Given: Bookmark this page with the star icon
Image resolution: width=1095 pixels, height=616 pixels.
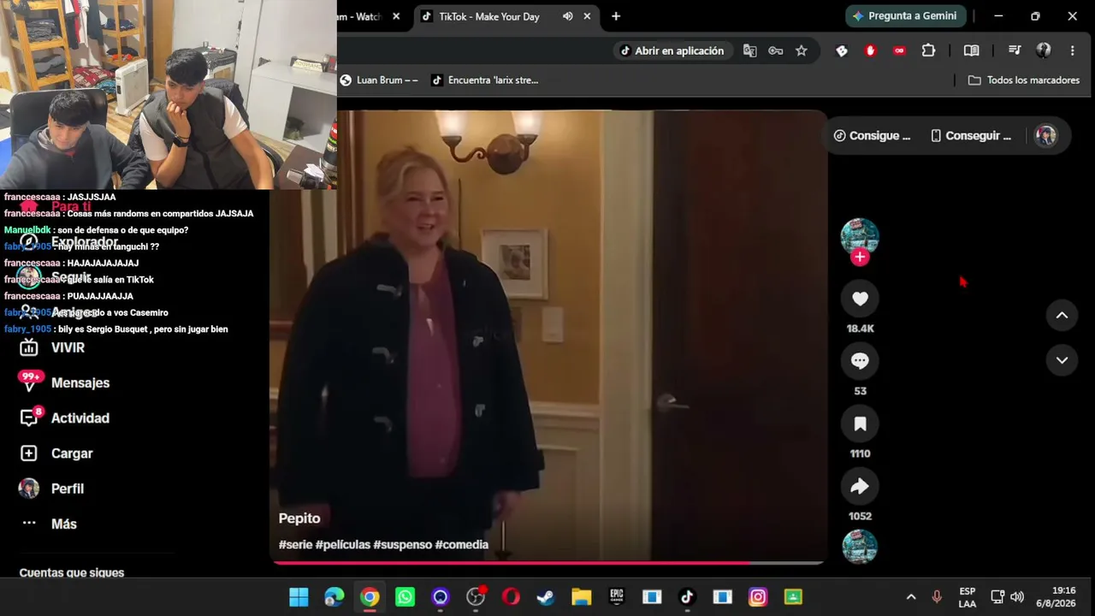Looking at the screenshot, I should click(802, 50).
